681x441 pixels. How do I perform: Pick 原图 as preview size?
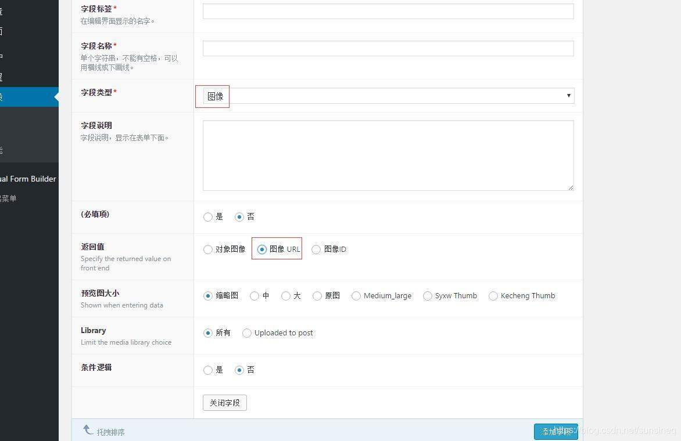click(x=317, y=295)
